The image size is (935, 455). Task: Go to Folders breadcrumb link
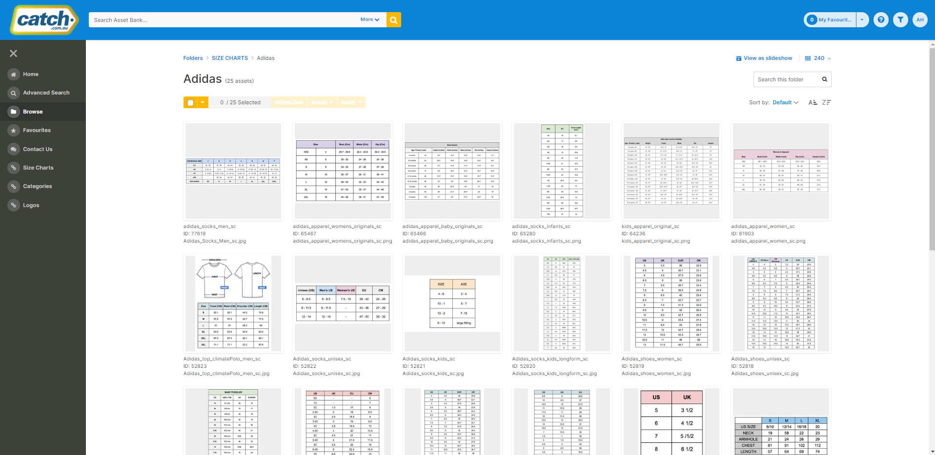[x=193, y=58]
